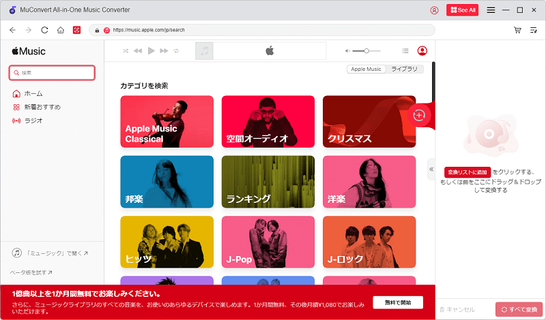Open the ランキング category tile
Viewport: 546px width, 320px height.
(x=268, y=182)
